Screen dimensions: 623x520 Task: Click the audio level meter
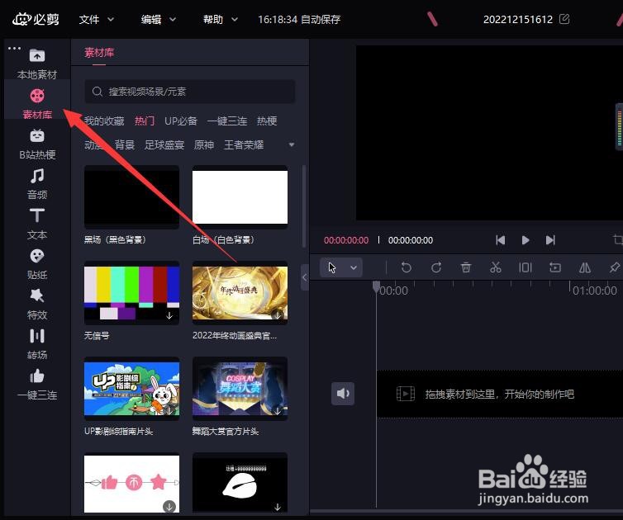point(619,126)
